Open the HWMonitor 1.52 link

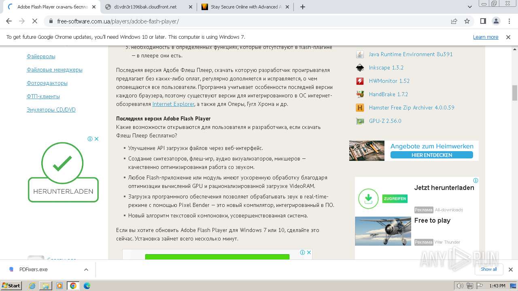[389, 81]
